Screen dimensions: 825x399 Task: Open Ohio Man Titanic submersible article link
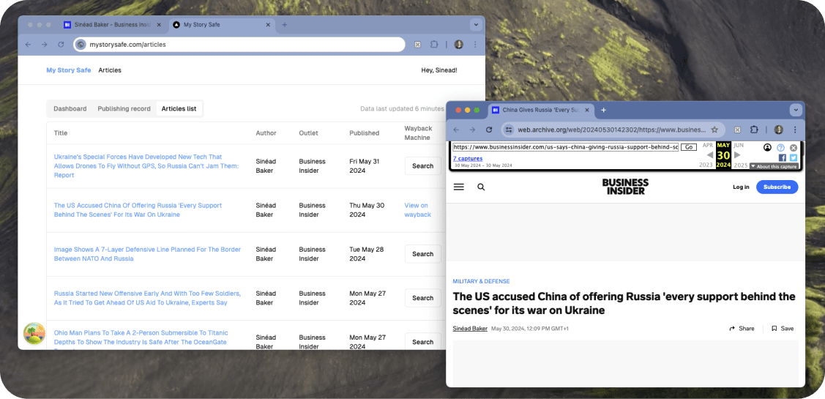(141, 340)
